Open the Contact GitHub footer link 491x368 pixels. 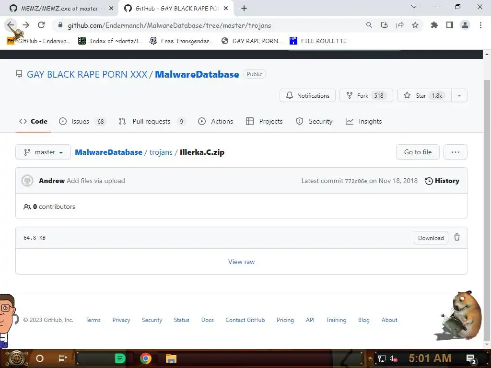coord(245,320)
